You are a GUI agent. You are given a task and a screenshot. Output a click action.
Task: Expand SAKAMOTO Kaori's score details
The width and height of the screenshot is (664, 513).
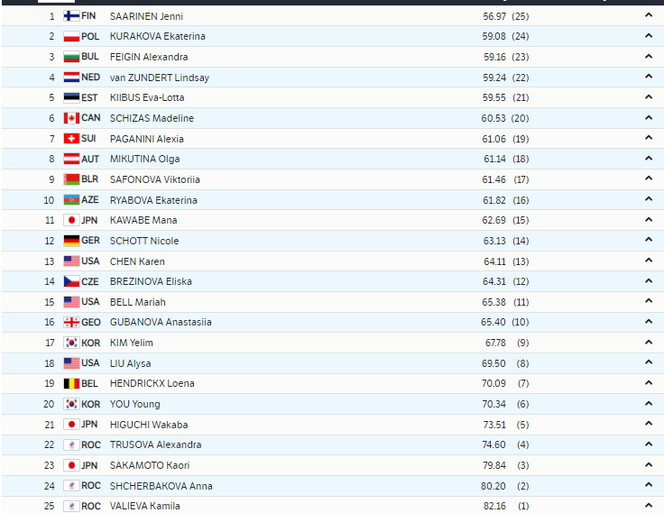tap(649, 465)
